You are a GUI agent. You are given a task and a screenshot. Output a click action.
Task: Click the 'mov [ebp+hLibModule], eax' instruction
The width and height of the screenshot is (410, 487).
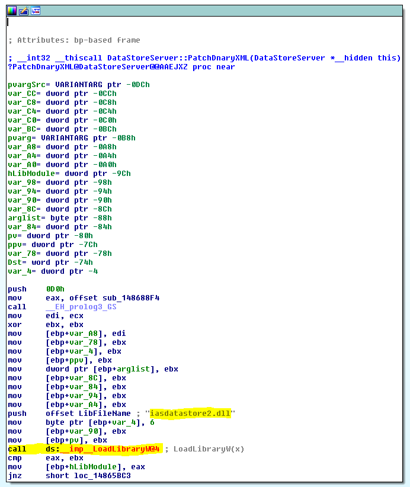[76, 467]
